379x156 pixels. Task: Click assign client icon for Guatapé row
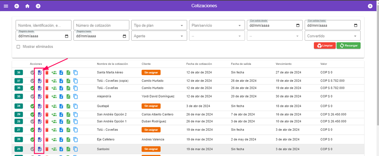click(54, 106)
